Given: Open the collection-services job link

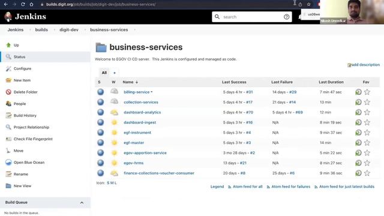Looking at the screenshot, I should [141, 102].
